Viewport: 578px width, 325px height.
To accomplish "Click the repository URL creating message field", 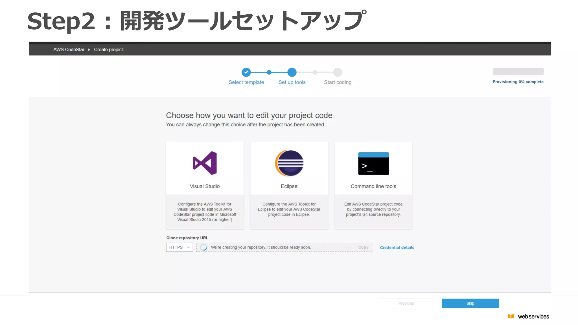I will (285, 247).
